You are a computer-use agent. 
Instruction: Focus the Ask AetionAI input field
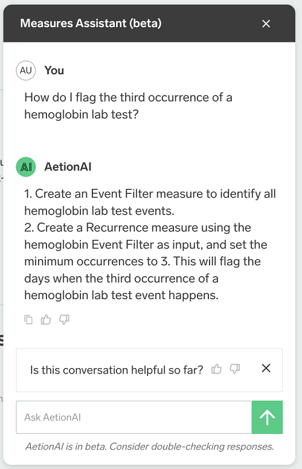(x=133, y=417)
